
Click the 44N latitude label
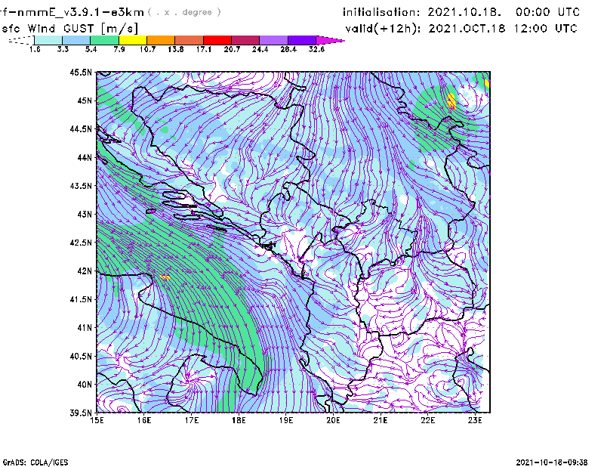85,157
